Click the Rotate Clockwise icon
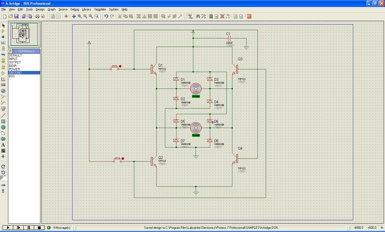The image size is (385, 232). pos(3,167)
